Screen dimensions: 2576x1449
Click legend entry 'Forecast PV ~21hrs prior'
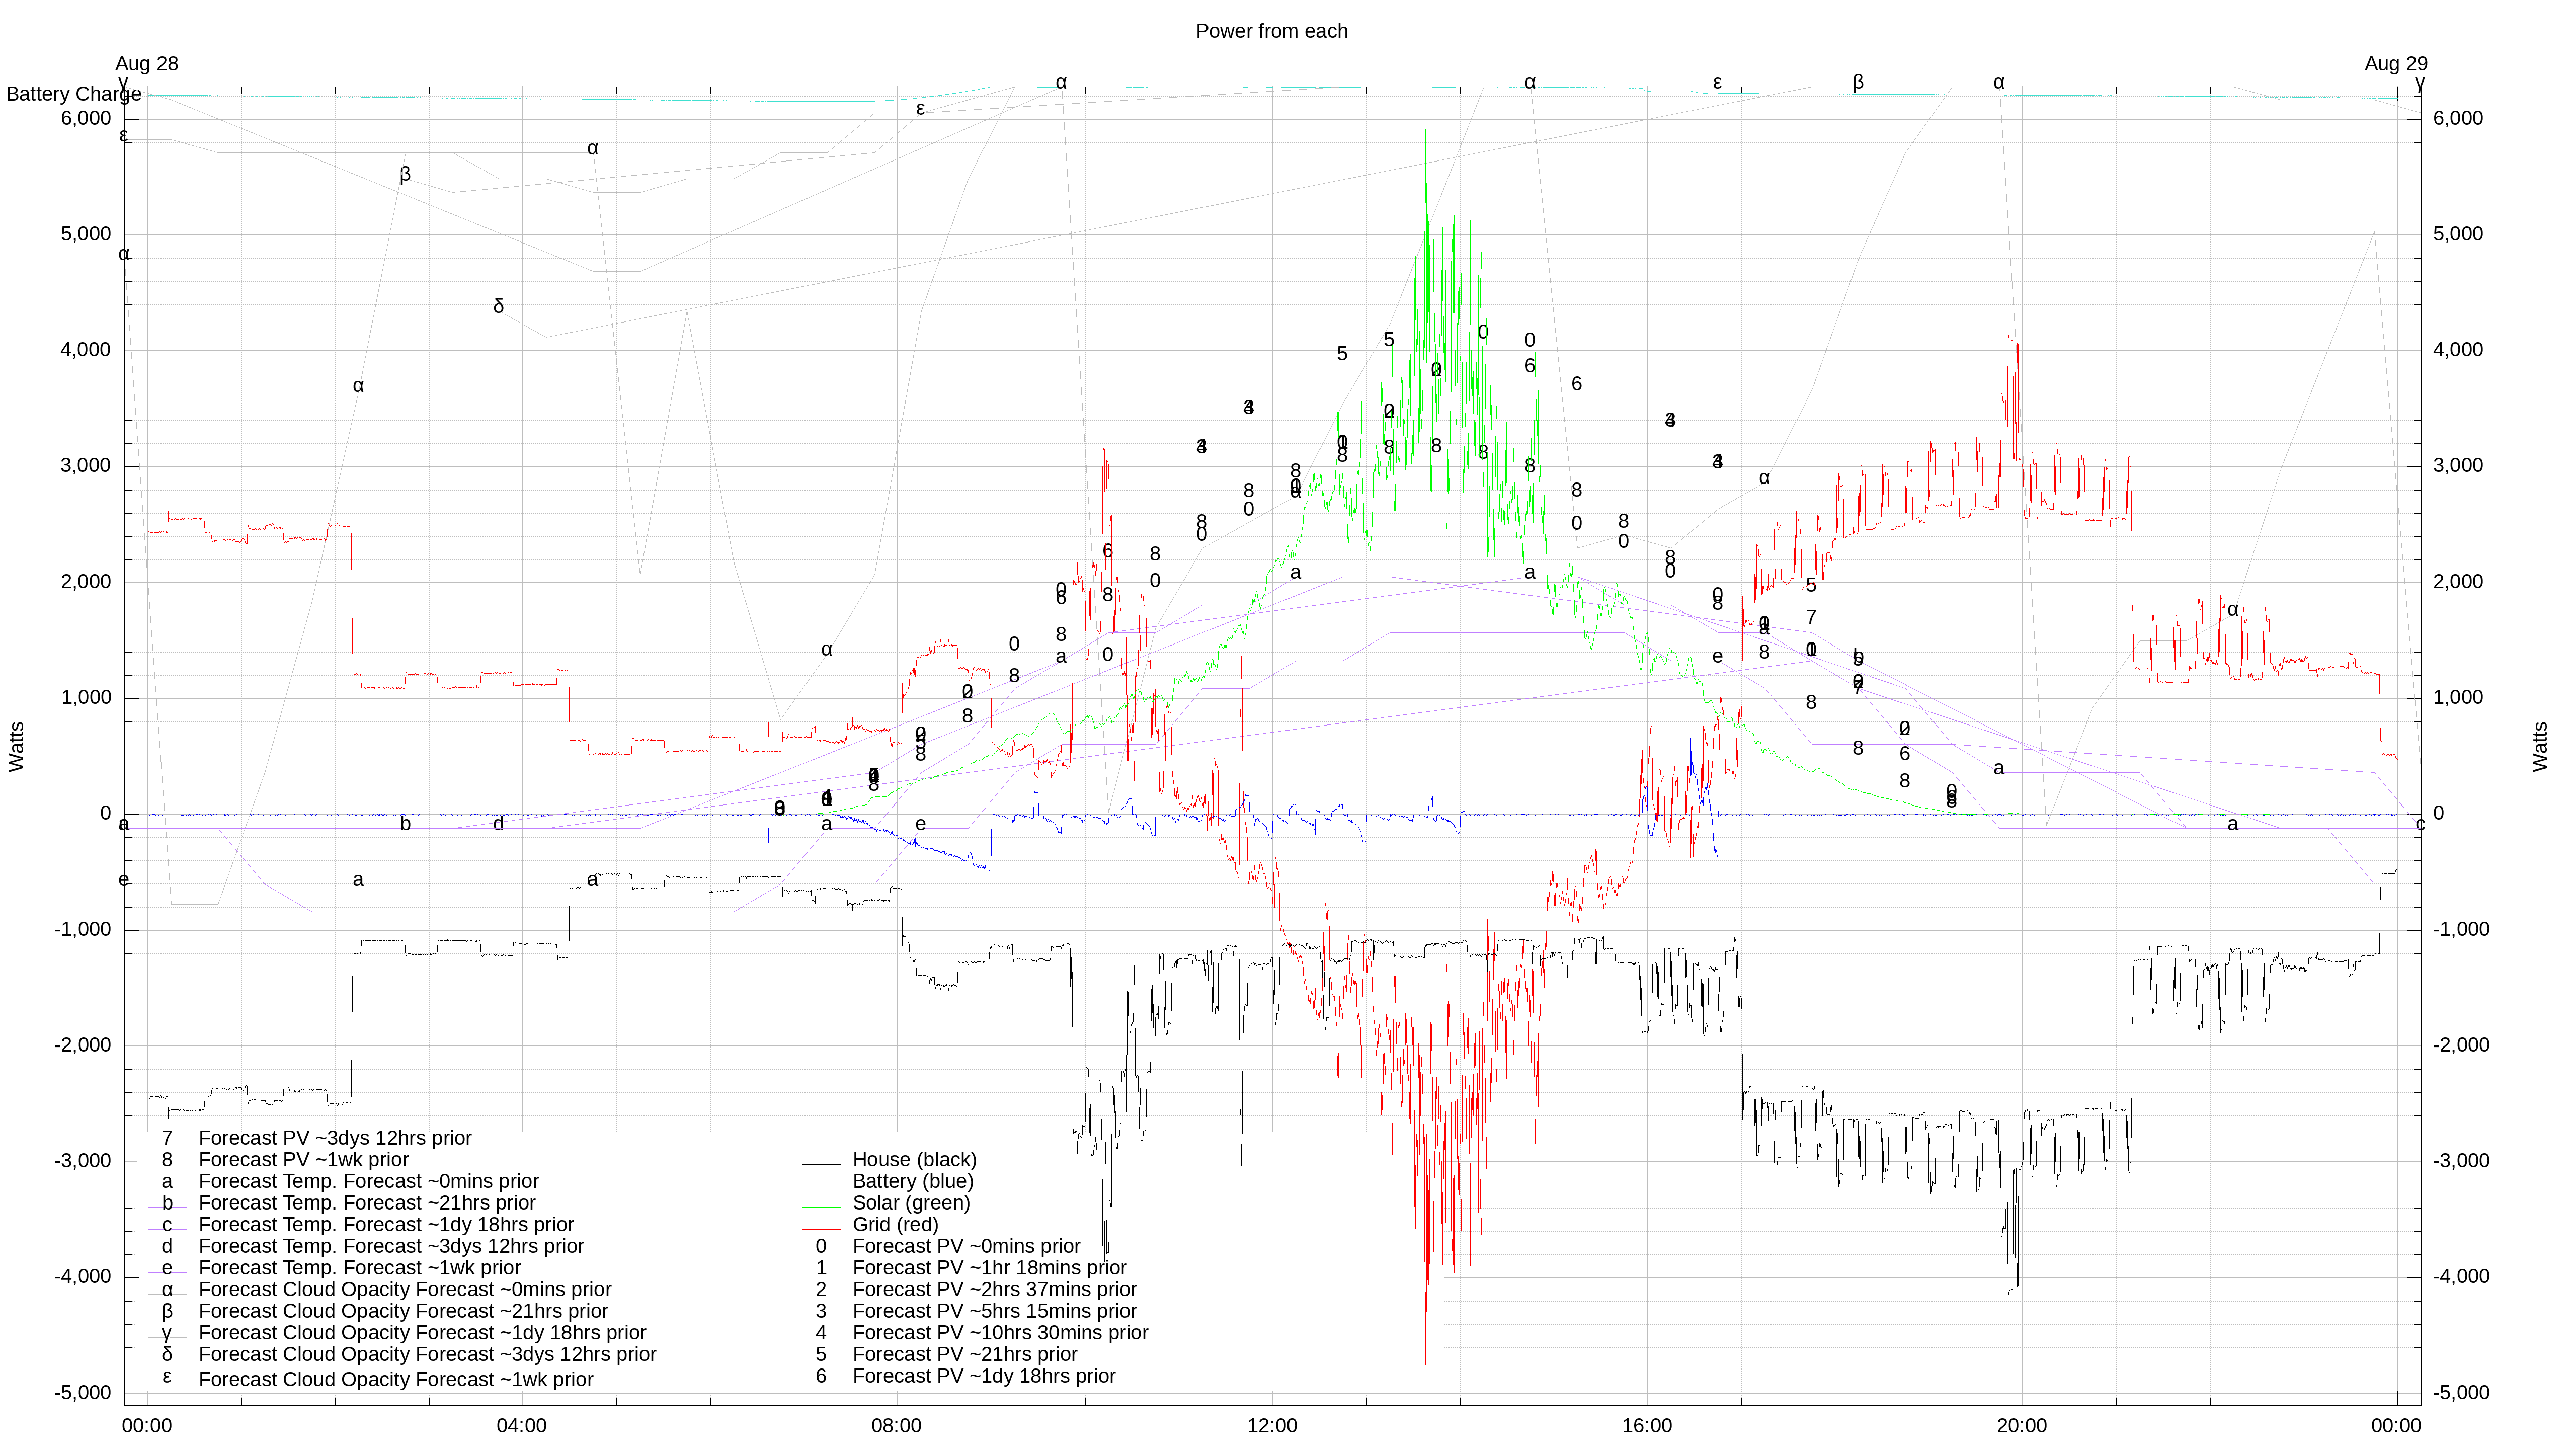[965, 1354]
